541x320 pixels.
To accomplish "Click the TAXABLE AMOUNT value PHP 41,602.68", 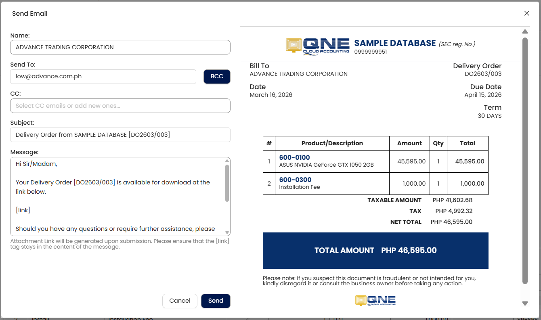I will [453, 200].
